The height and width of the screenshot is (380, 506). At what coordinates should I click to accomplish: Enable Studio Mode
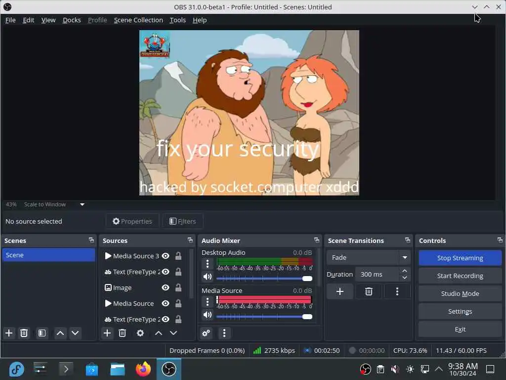(x=460, y=293)
